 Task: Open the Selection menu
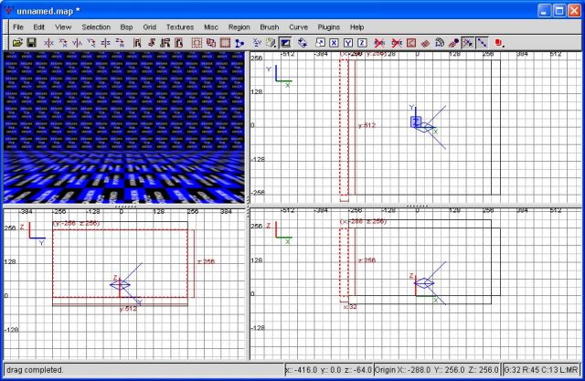96,27
